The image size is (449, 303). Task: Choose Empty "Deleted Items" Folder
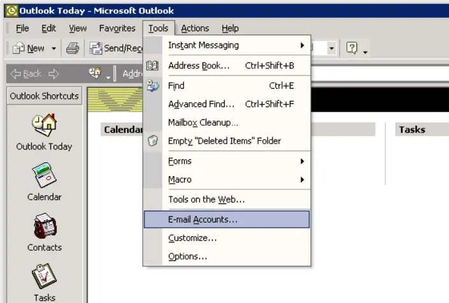[x=227, y=141]
